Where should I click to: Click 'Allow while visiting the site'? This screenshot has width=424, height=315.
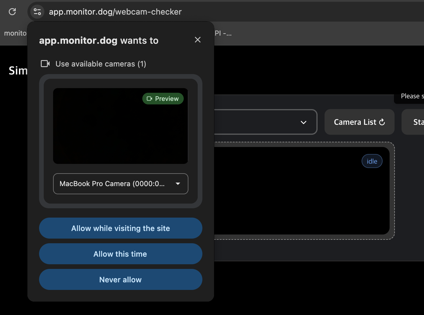pyautogui.click(x=120, y=228)
